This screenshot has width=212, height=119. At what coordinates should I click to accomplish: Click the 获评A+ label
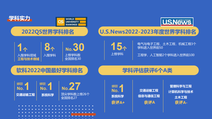click(118, 102)
